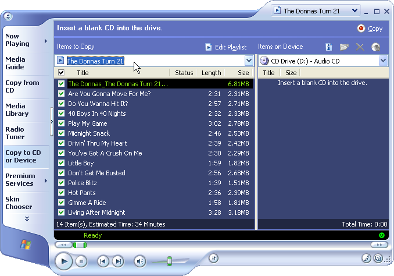Select the Gimme A Ride track row
The height and width of the screenshot is (276, 394).
[153, 203]
